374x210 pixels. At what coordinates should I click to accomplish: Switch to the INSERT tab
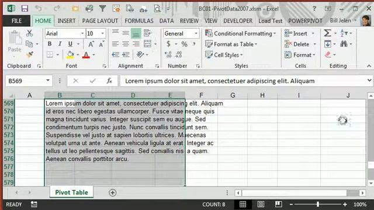click(67, 21)
